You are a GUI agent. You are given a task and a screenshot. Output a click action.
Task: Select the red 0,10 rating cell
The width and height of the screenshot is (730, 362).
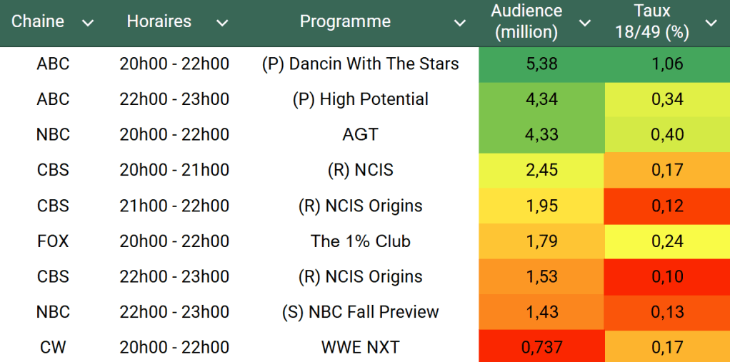click(x=667, y=276)
